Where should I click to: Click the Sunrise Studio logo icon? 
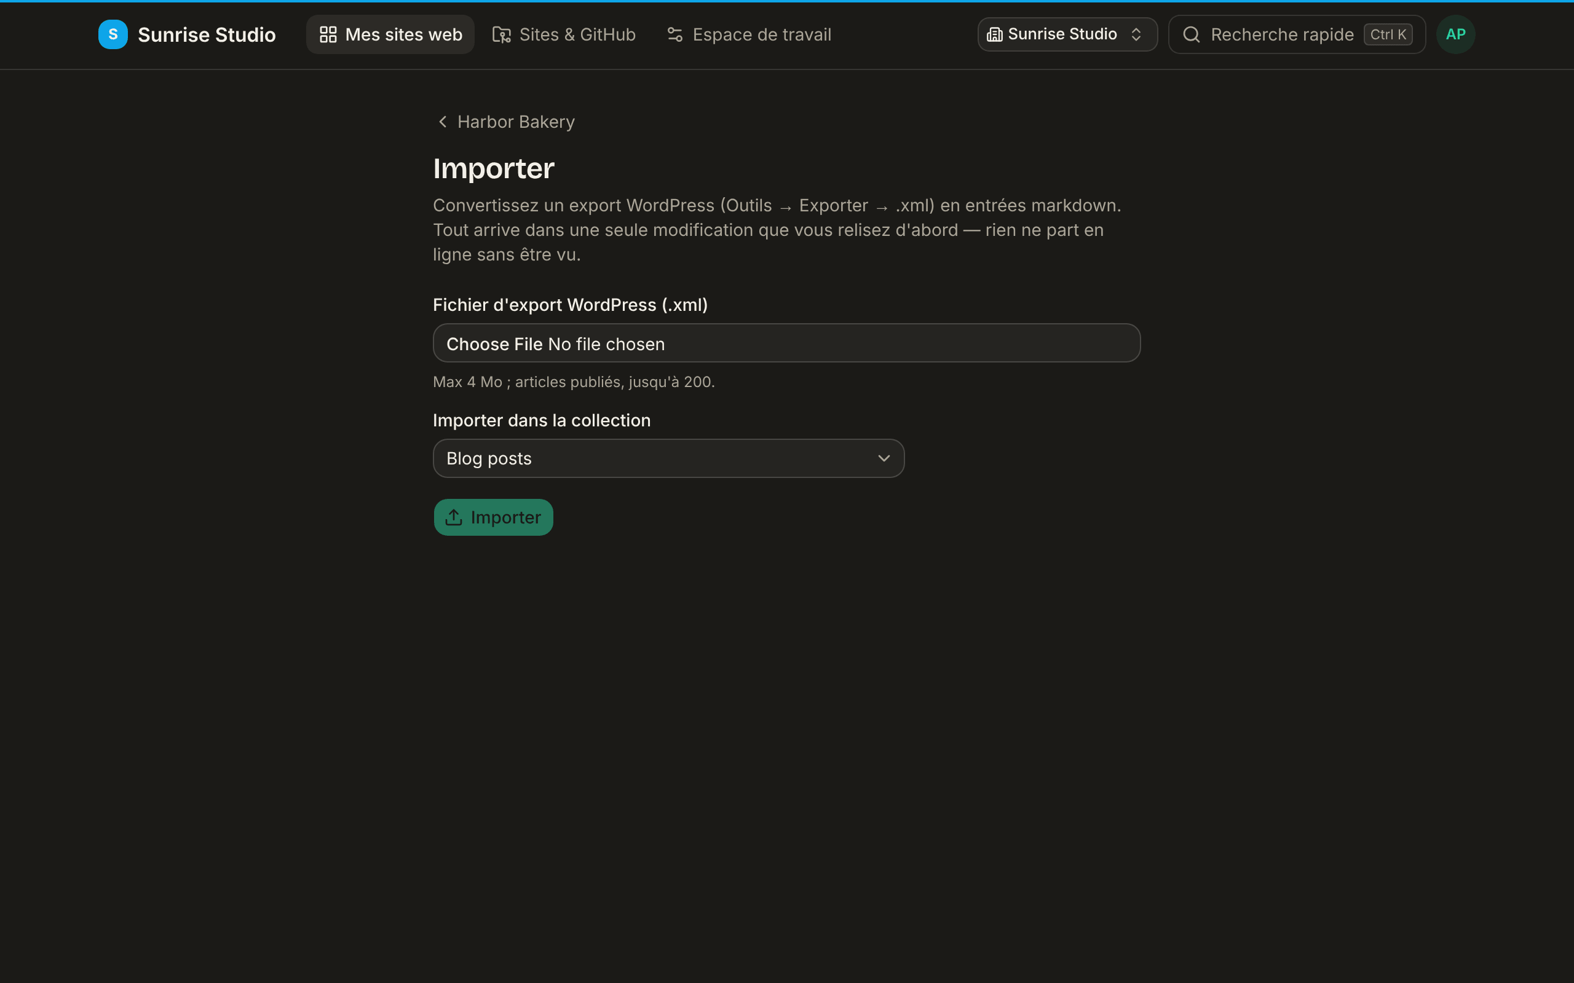coord(113,34)
